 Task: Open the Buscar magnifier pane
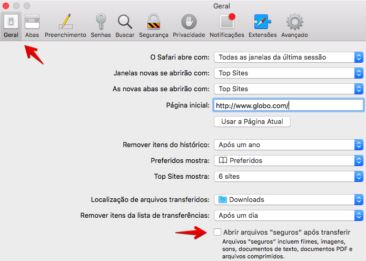coord(125,26)
